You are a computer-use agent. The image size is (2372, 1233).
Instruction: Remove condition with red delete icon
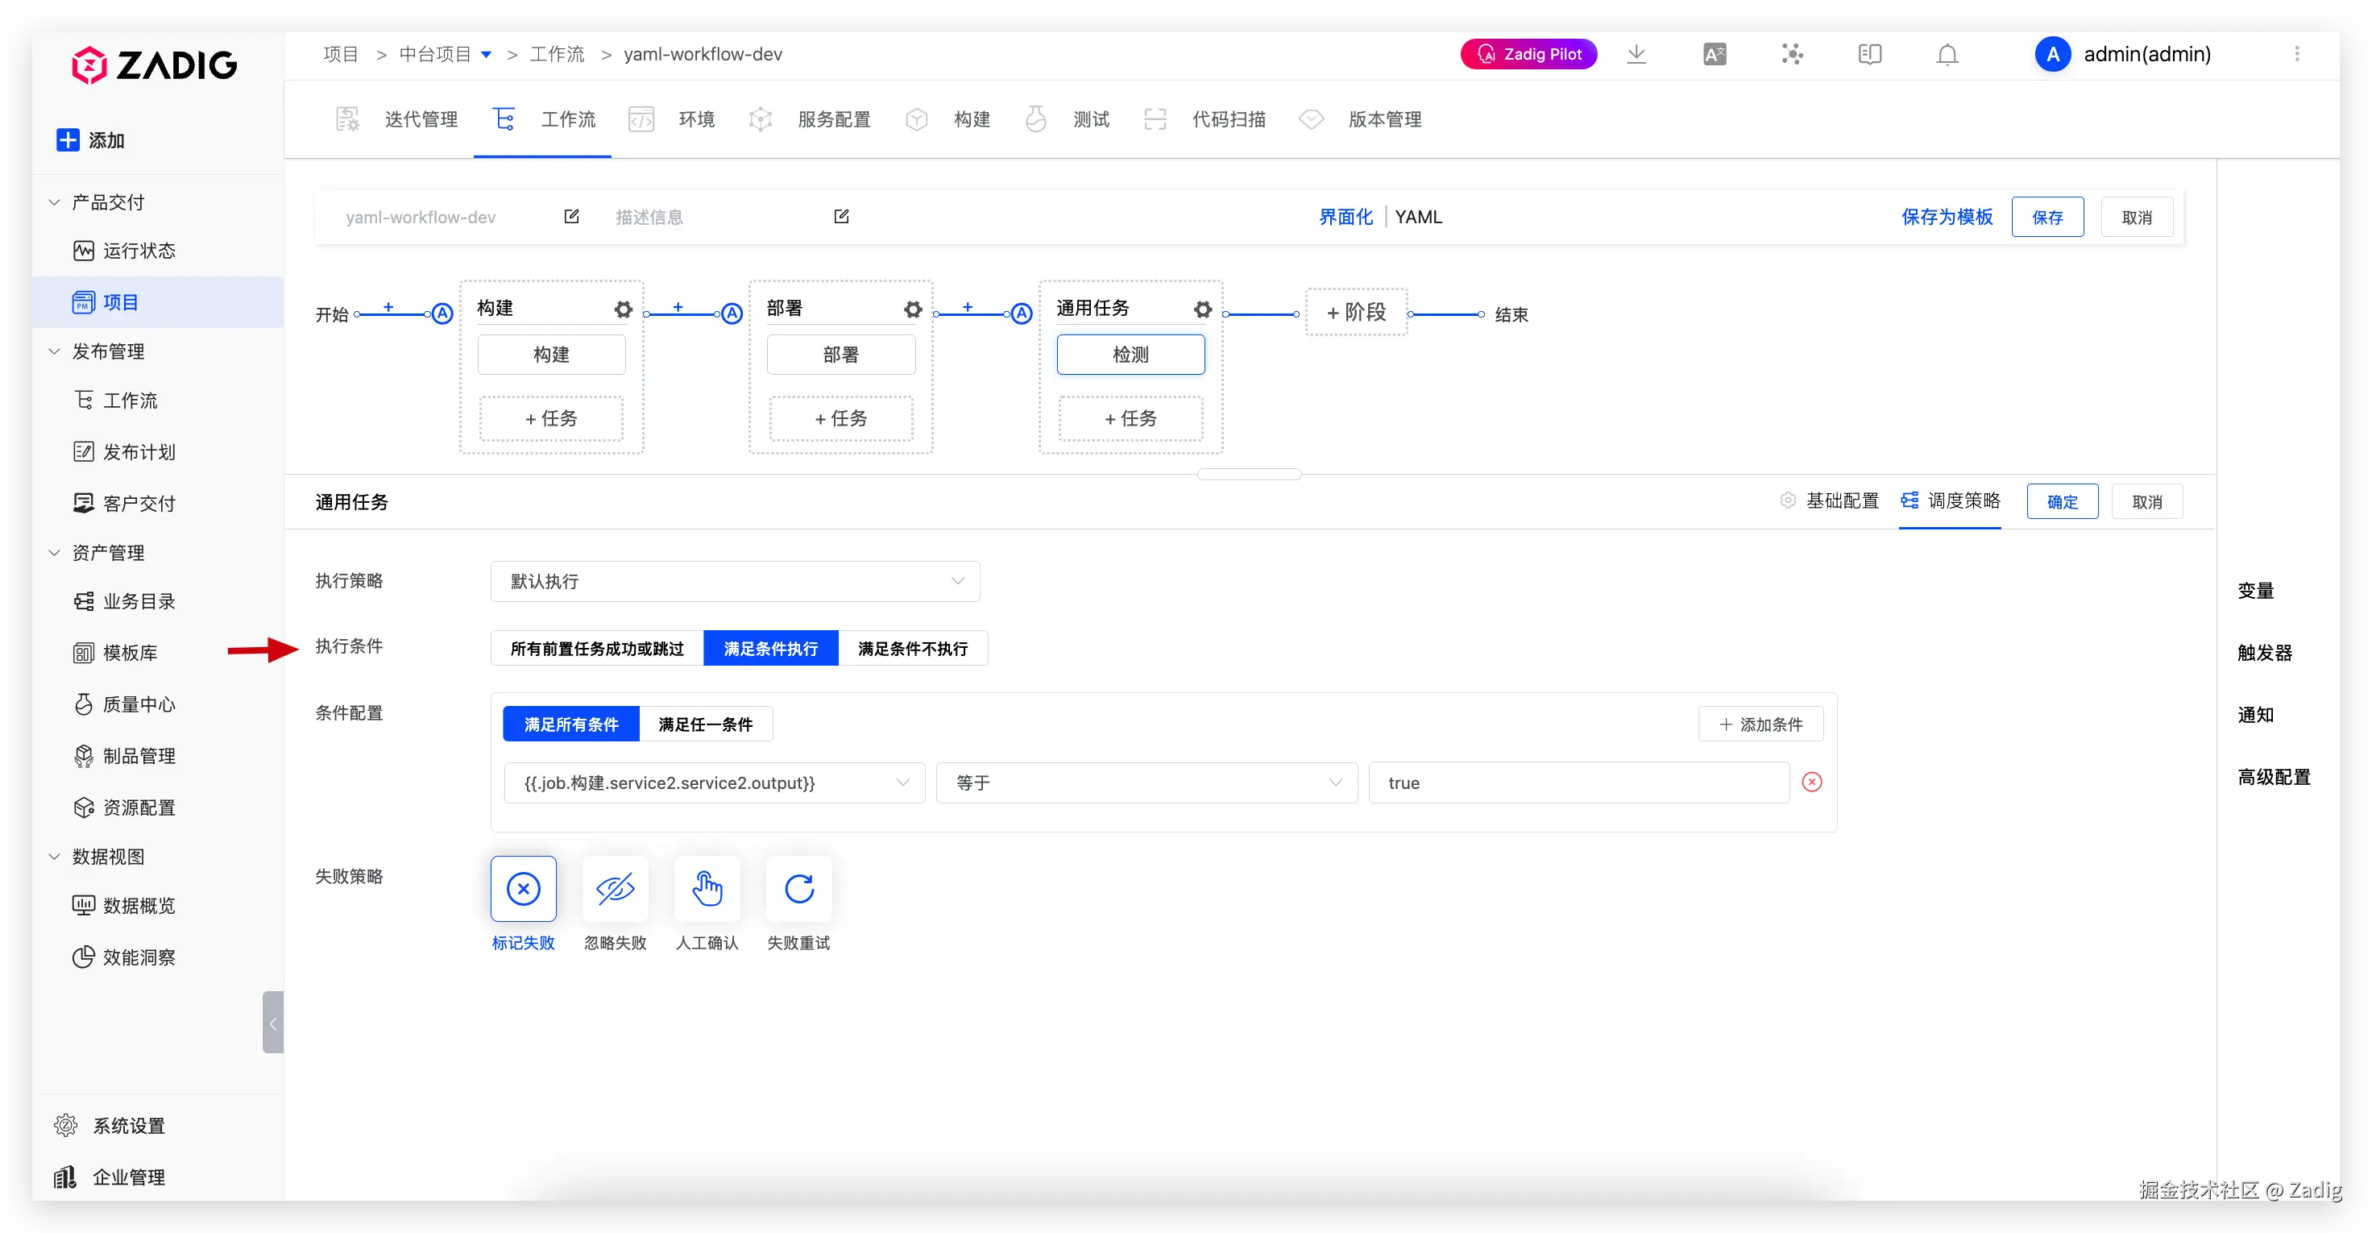coord(1811,782)
